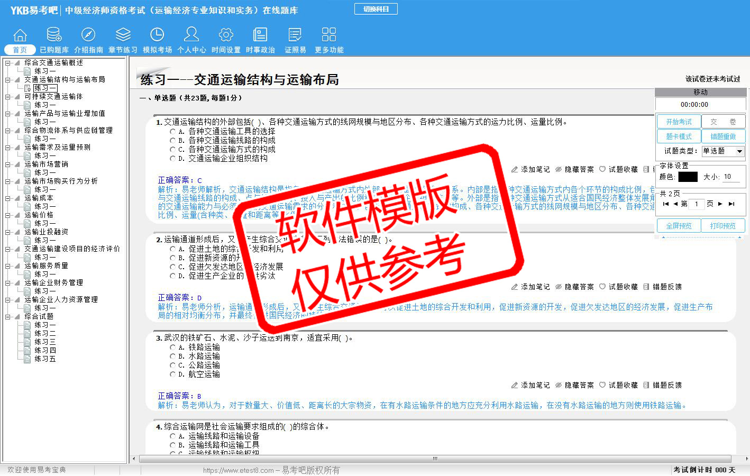Open 个人中心 user icon
This screenshot has width=750, height=476.
pos(191,35)
